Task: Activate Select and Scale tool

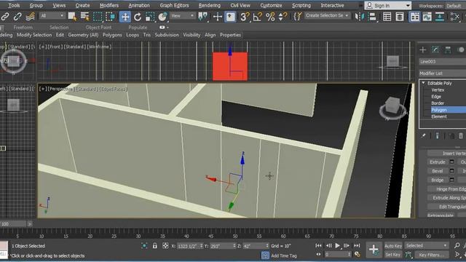Action: click(150, 17)
